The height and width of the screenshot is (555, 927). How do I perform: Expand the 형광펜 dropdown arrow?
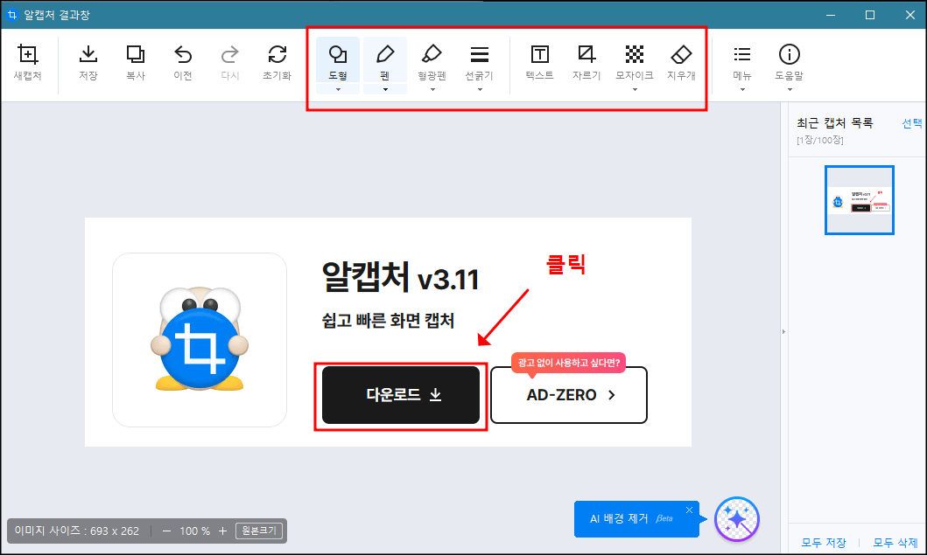coord(432,90)
